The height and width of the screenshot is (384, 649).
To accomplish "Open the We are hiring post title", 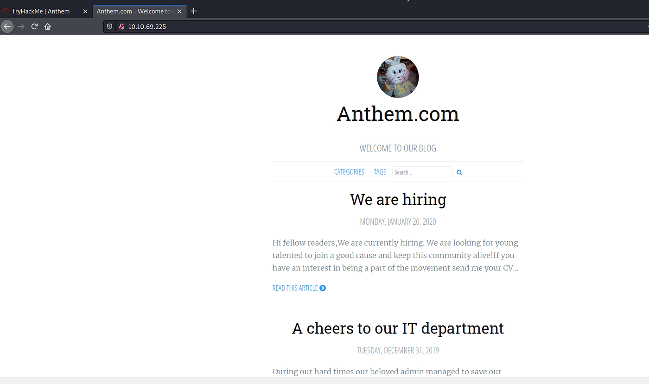I will [398, 200].
